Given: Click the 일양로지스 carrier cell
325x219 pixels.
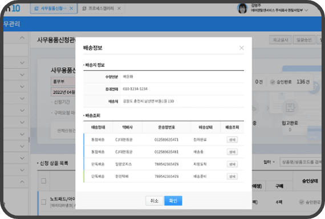Looking at the screenshot, I should [x=124, y=164].
